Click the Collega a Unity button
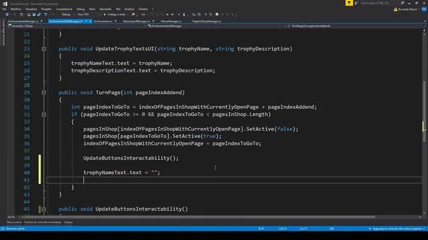The image size is (428, 240). pos(114,15)
